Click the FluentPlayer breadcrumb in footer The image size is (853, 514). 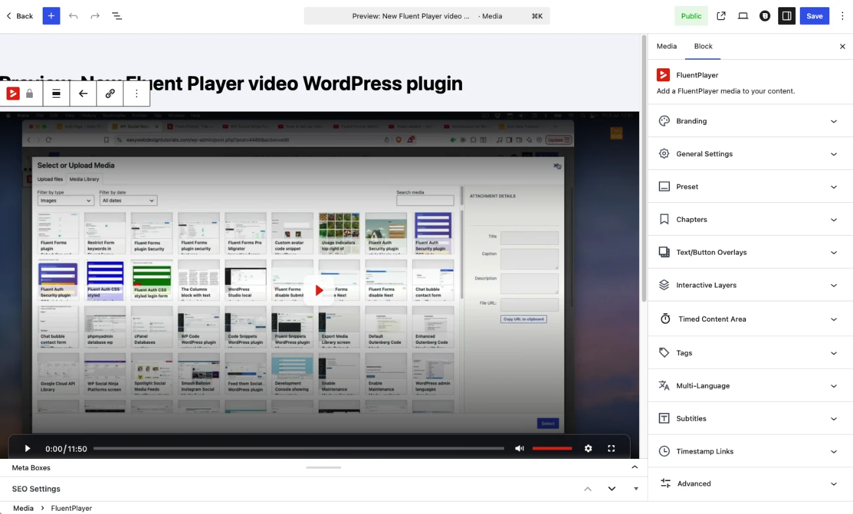click(x=72, y=508)
